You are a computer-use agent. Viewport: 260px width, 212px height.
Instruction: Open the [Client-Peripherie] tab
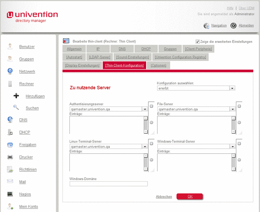click(x=198, y=49)
